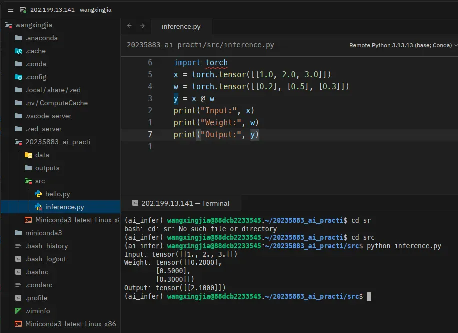Click the .bash_history file icon

coord(18,246)
